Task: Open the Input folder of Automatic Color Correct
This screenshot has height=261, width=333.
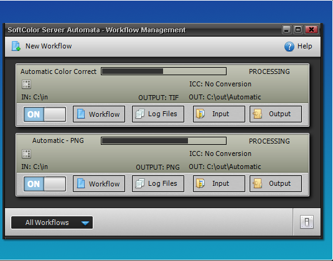Action: 219,114
